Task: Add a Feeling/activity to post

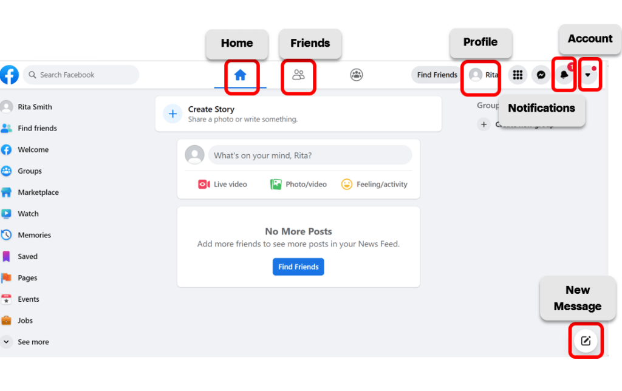Action: [374, 184]
